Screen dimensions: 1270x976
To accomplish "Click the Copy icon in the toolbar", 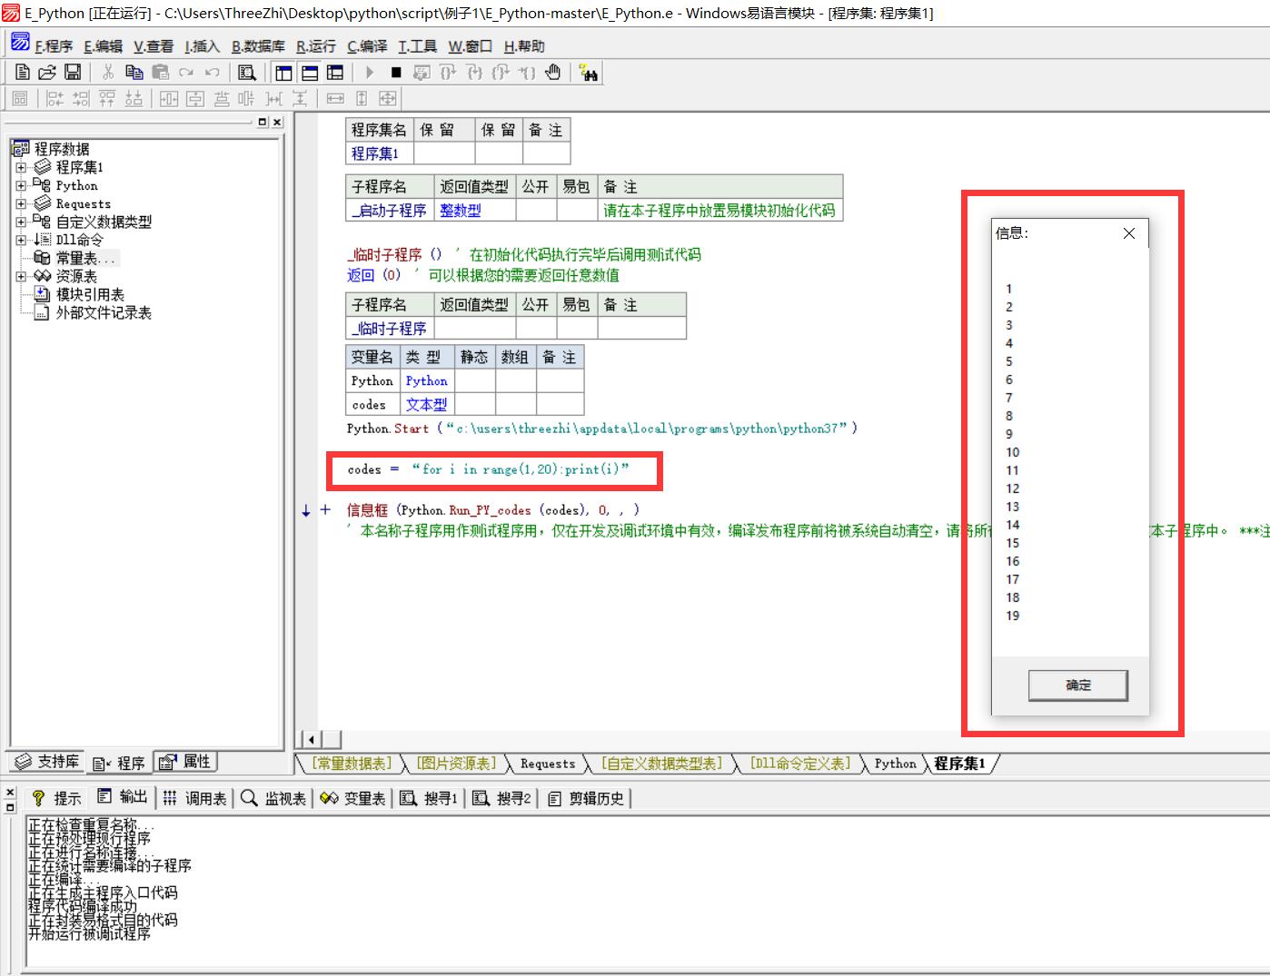I will [134, 73].
